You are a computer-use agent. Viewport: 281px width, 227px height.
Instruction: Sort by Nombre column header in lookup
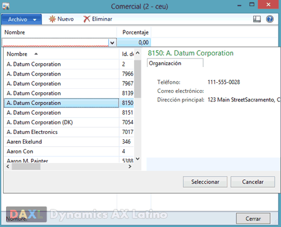62,54
